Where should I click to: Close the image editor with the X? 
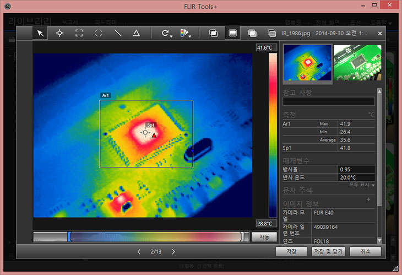click(x=380, y=34)
